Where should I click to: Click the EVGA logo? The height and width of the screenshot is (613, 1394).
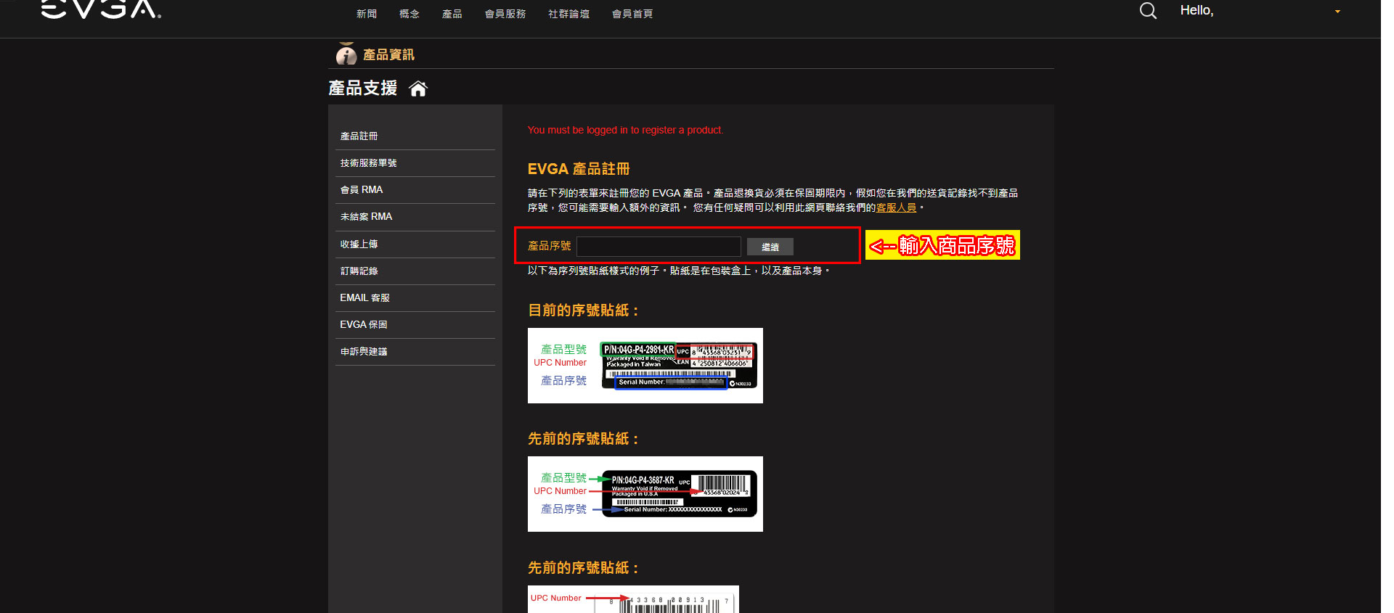[x=101, y=9]
